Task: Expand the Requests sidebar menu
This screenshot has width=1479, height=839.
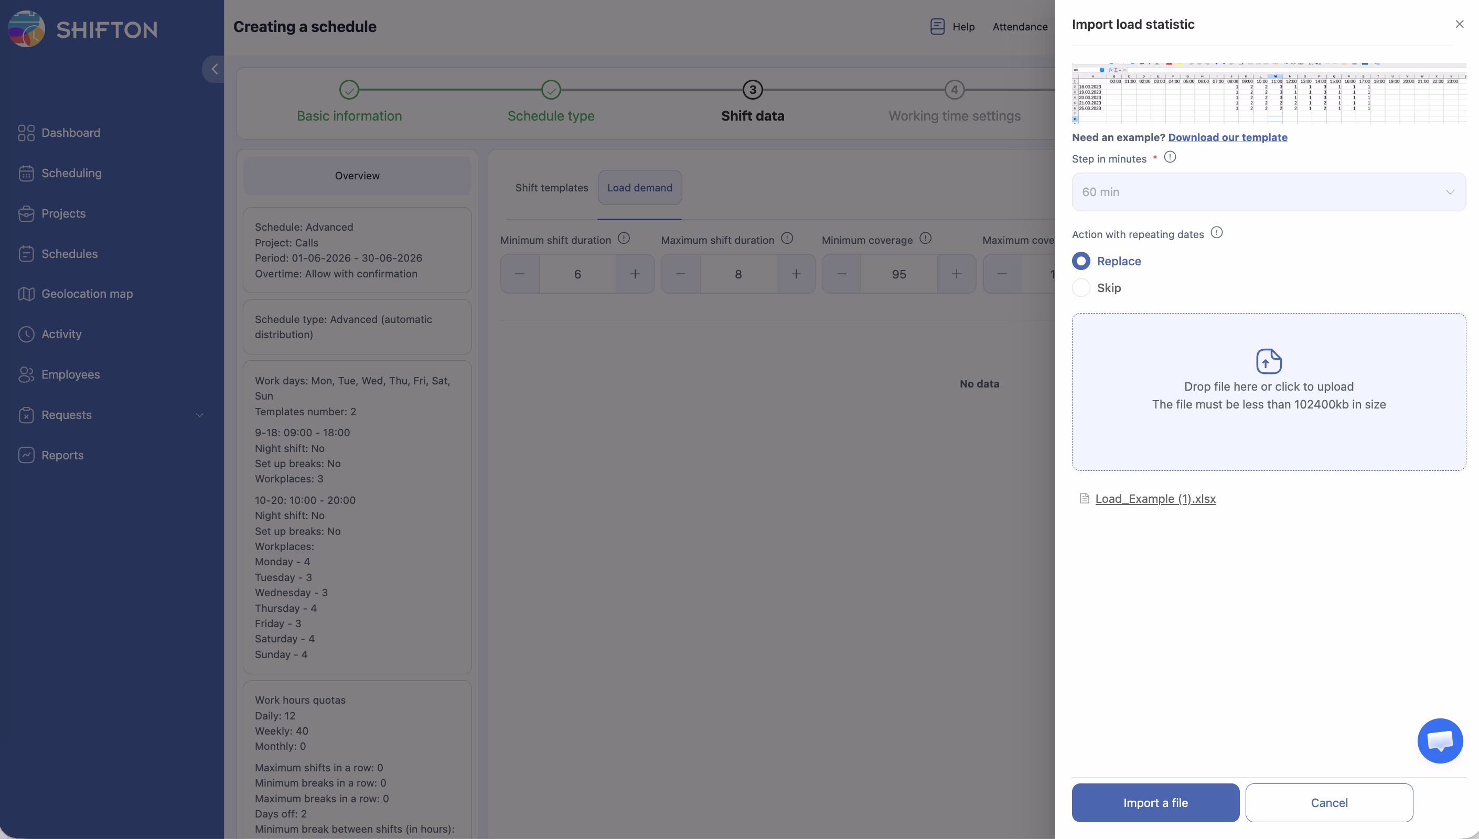Action: pos(199,415)
